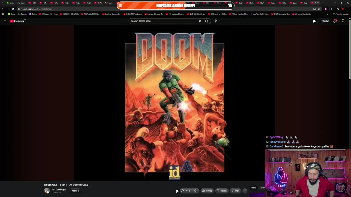This screenshot has height=197, width=351.
Task: Open a new browser tab with plus
Action: click(323, 3)
